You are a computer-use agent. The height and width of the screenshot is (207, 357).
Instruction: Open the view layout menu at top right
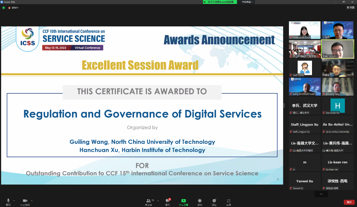coord(350,8)
